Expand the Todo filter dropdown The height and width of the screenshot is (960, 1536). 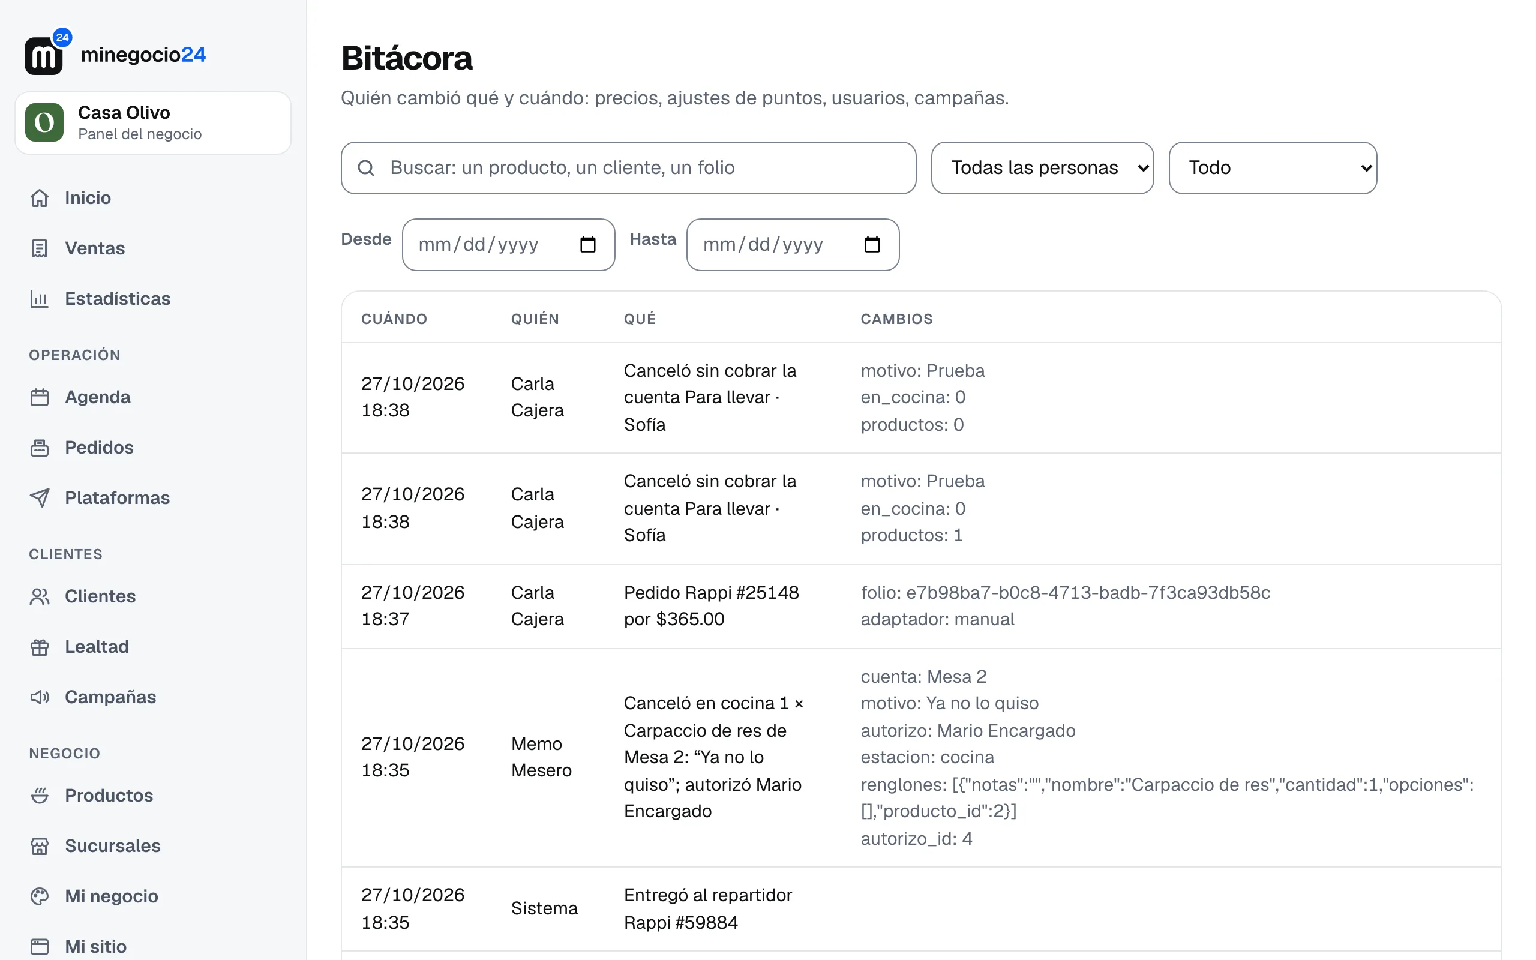pos(1273,168)
